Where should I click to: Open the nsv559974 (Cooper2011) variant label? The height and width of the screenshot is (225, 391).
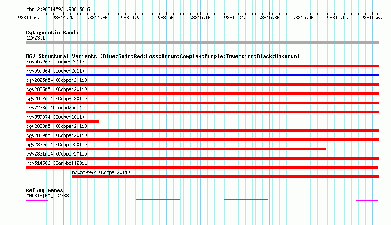[x=55, y=117]
